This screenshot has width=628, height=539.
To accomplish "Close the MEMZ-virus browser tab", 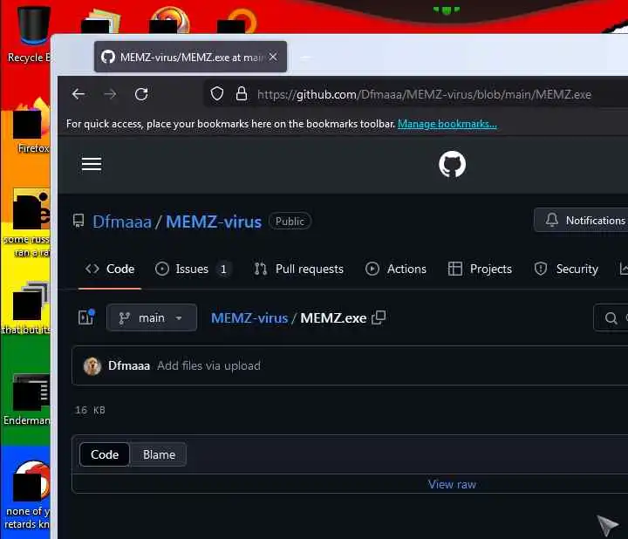I will (273, 57).
